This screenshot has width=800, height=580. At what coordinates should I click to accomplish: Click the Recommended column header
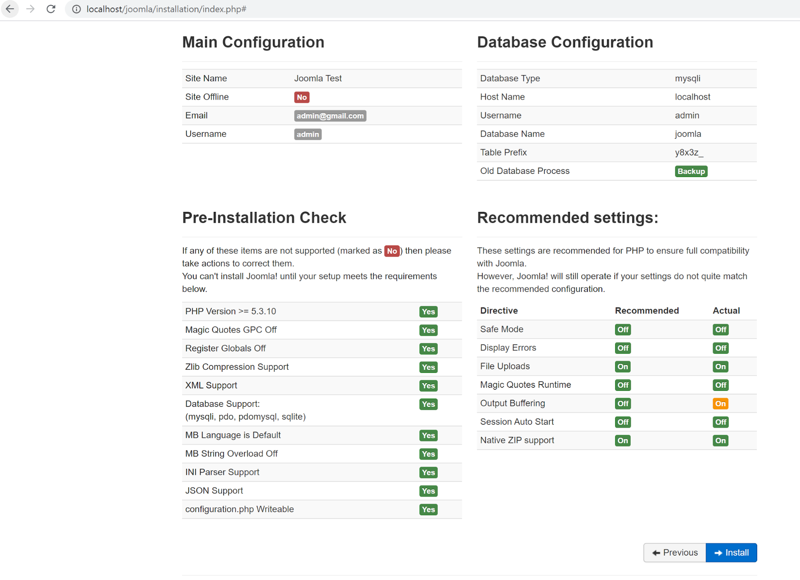click(647, 311)
